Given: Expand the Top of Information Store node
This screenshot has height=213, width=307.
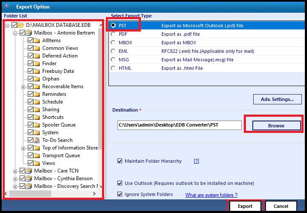Looking at the screenshot, I should [23, 148].
